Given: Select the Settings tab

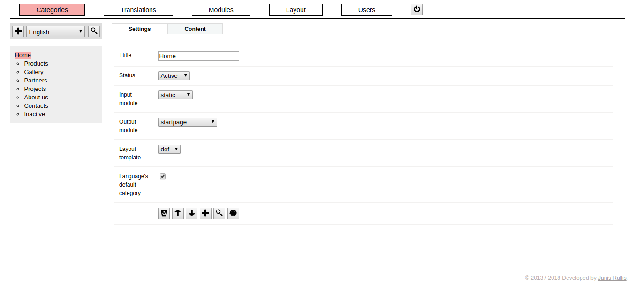Looking at the screenshot, I should (139, 29).
